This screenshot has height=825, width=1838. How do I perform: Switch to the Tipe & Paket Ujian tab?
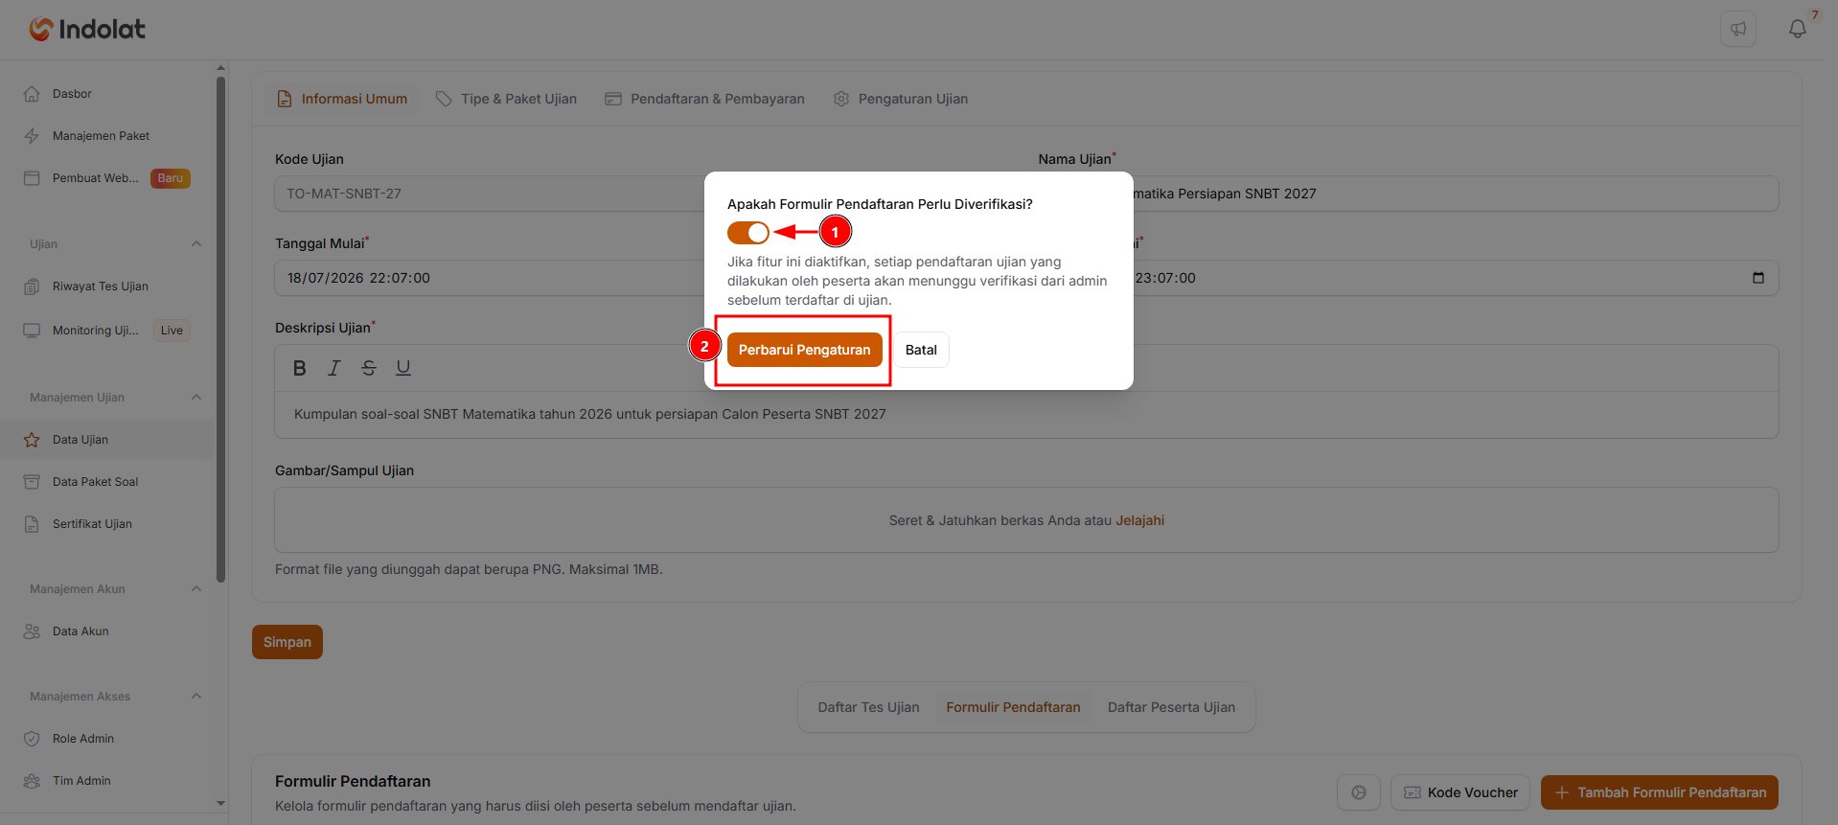tap(506, 99)
